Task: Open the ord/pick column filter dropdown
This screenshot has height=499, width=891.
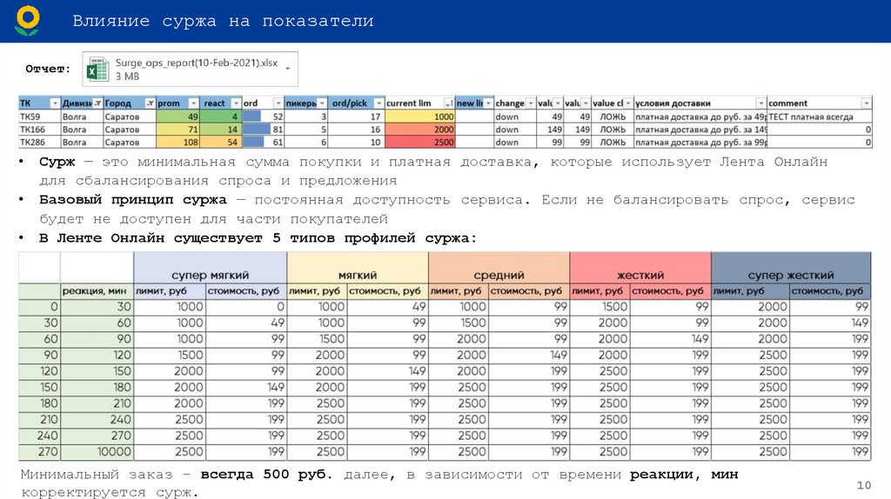Action: click(379, 103)
